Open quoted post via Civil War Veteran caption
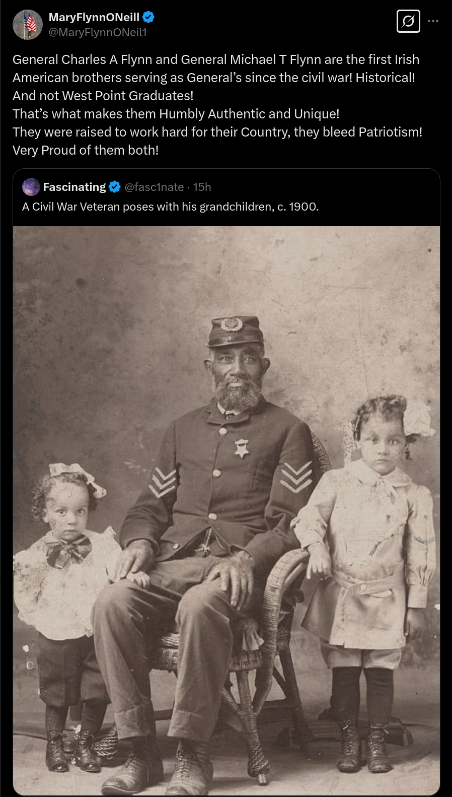Screen dimensions: 452x797 [171, 207]
